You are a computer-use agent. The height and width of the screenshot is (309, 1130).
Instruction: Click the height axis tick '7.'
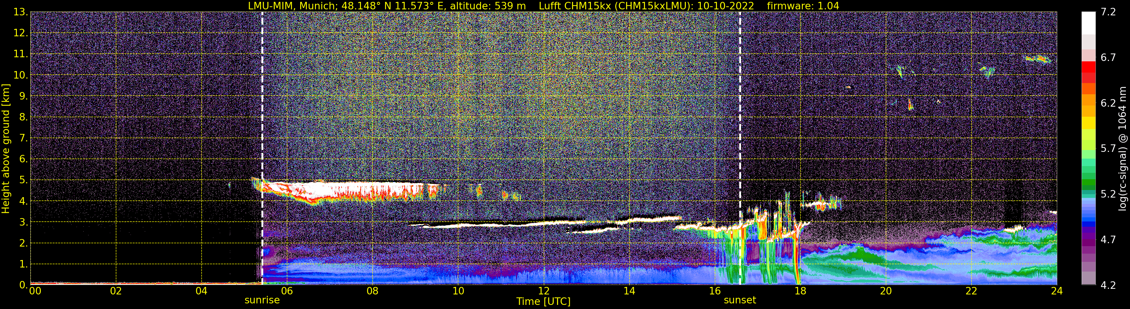coord(23,138)
